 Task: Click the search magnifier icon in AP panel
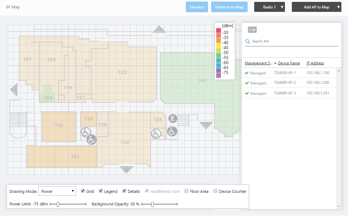[248, 41]
